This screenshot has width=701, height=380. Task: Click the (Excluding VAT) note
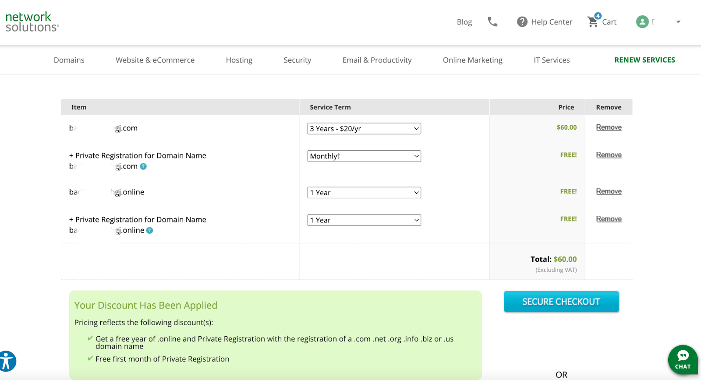coord(556,270)
